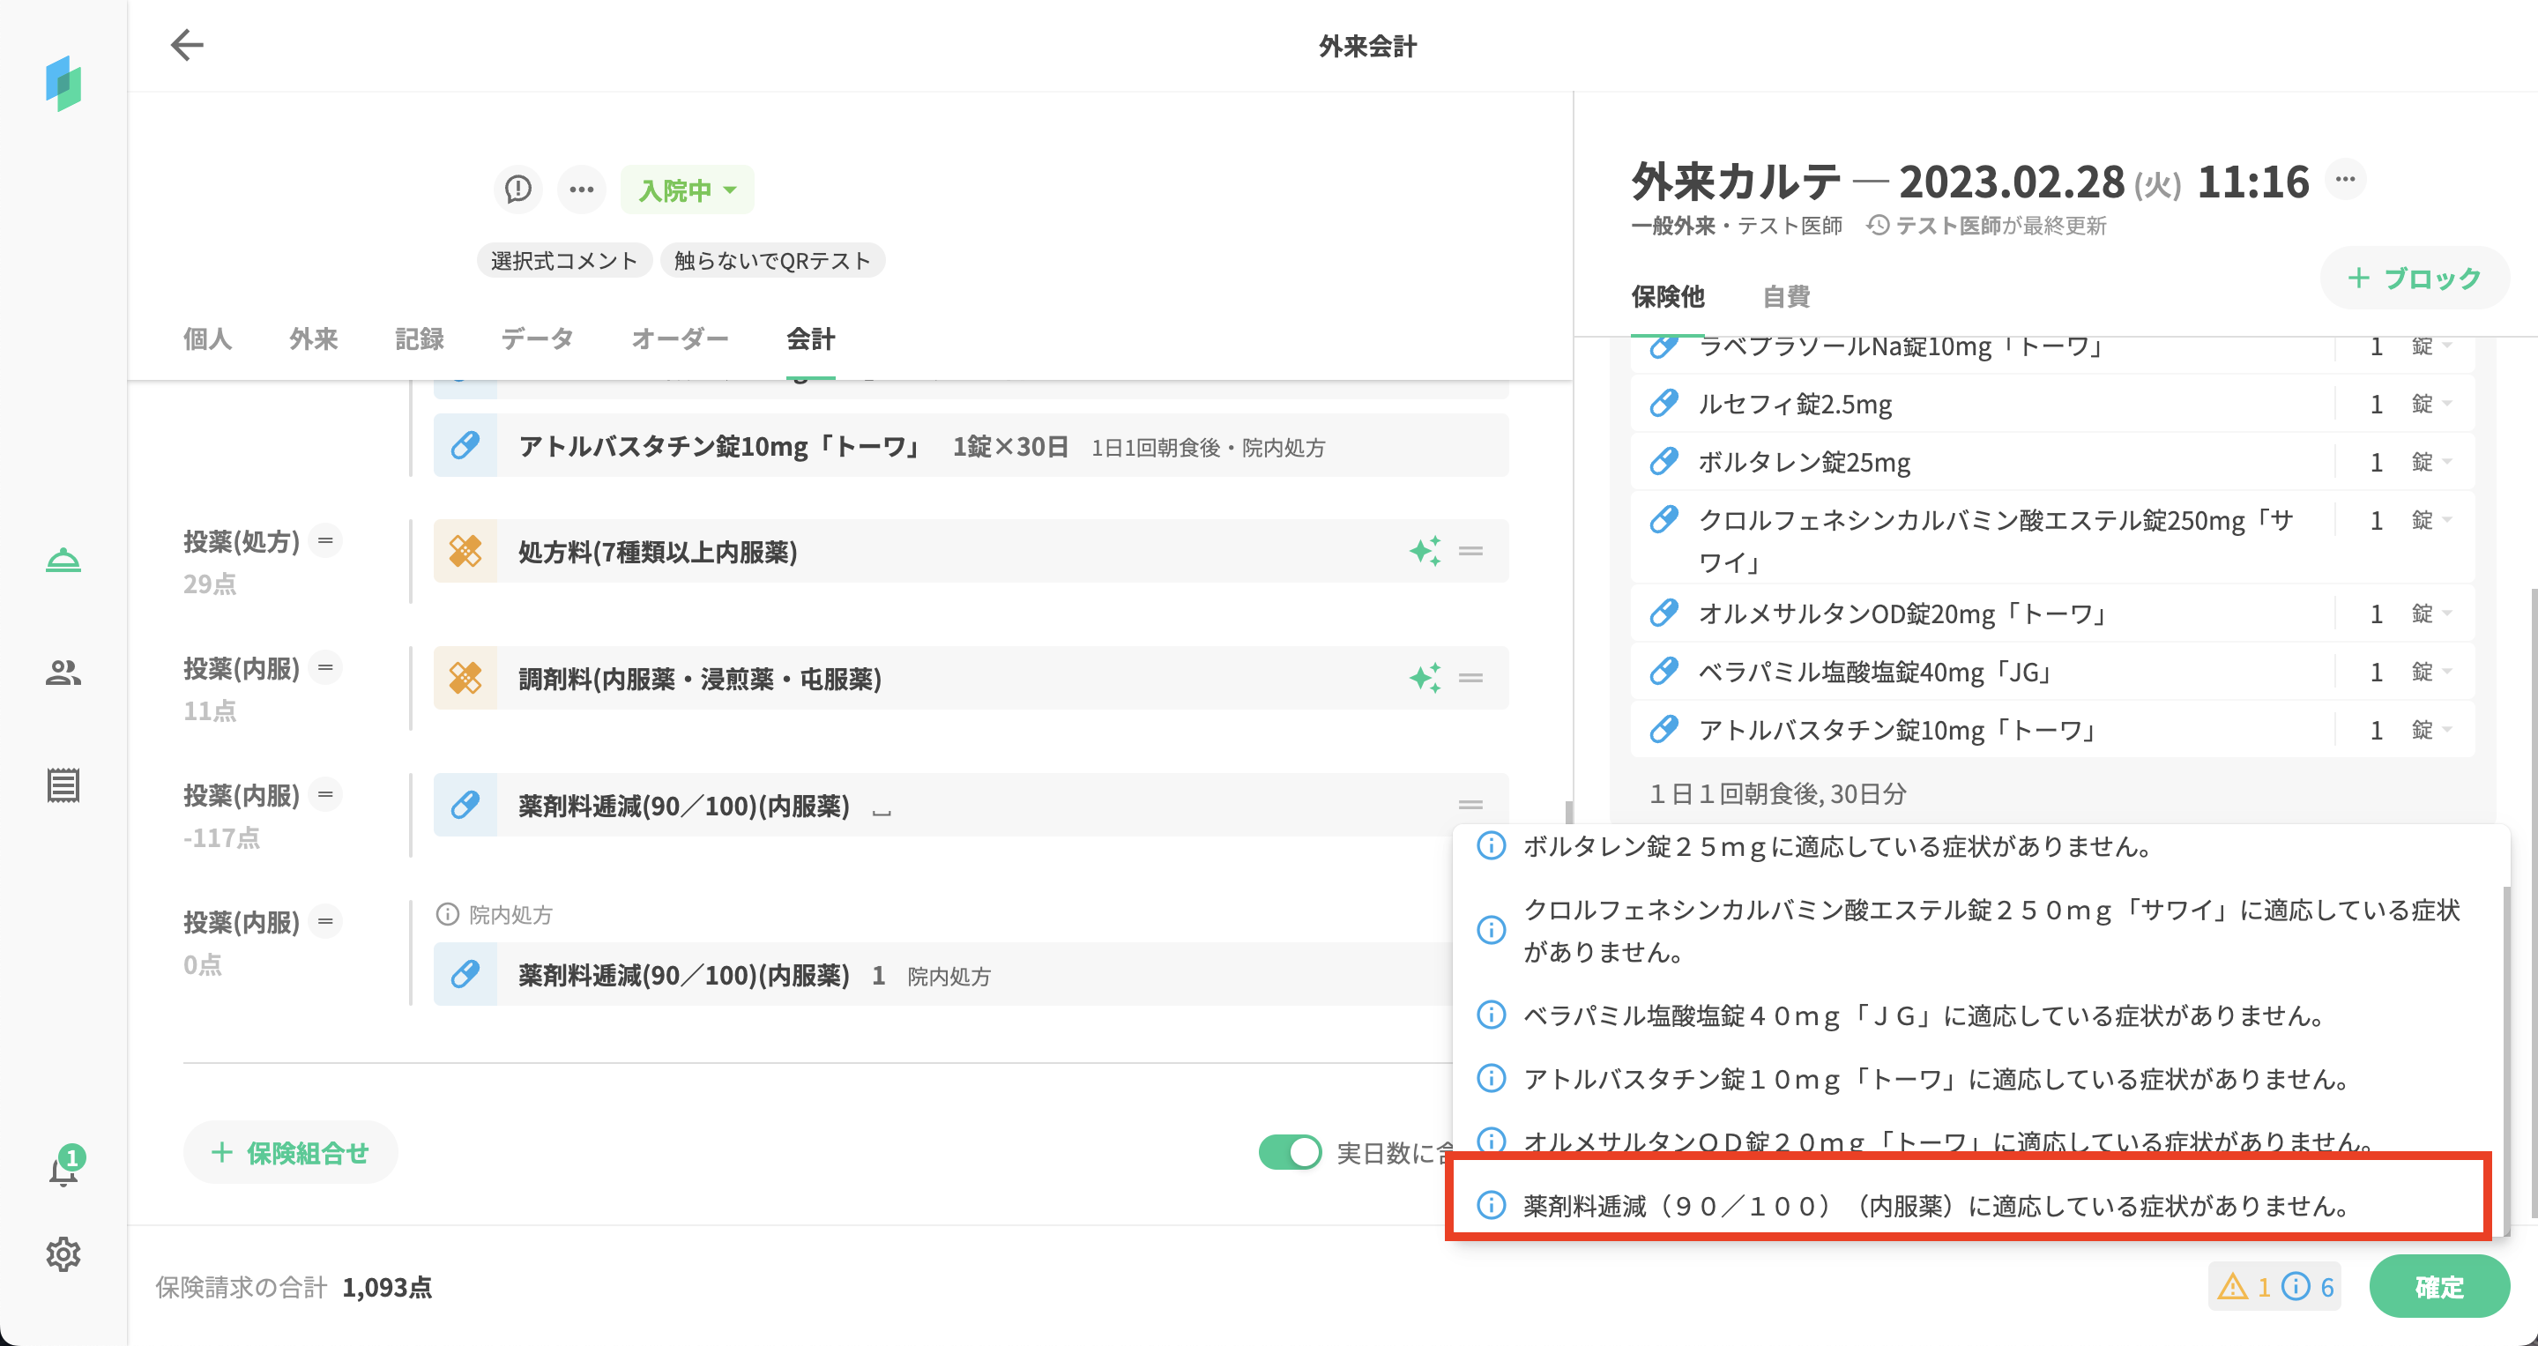Toggle the equals button beside -117点 投薬(内服)

point(325,794)
